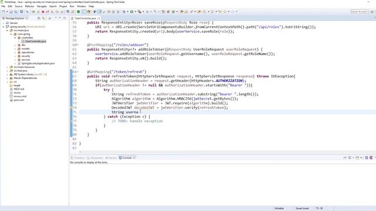Maximize the Package Explorer view
Image resolution: width=376 pixels, height=211 pixels.
(65, 18)
